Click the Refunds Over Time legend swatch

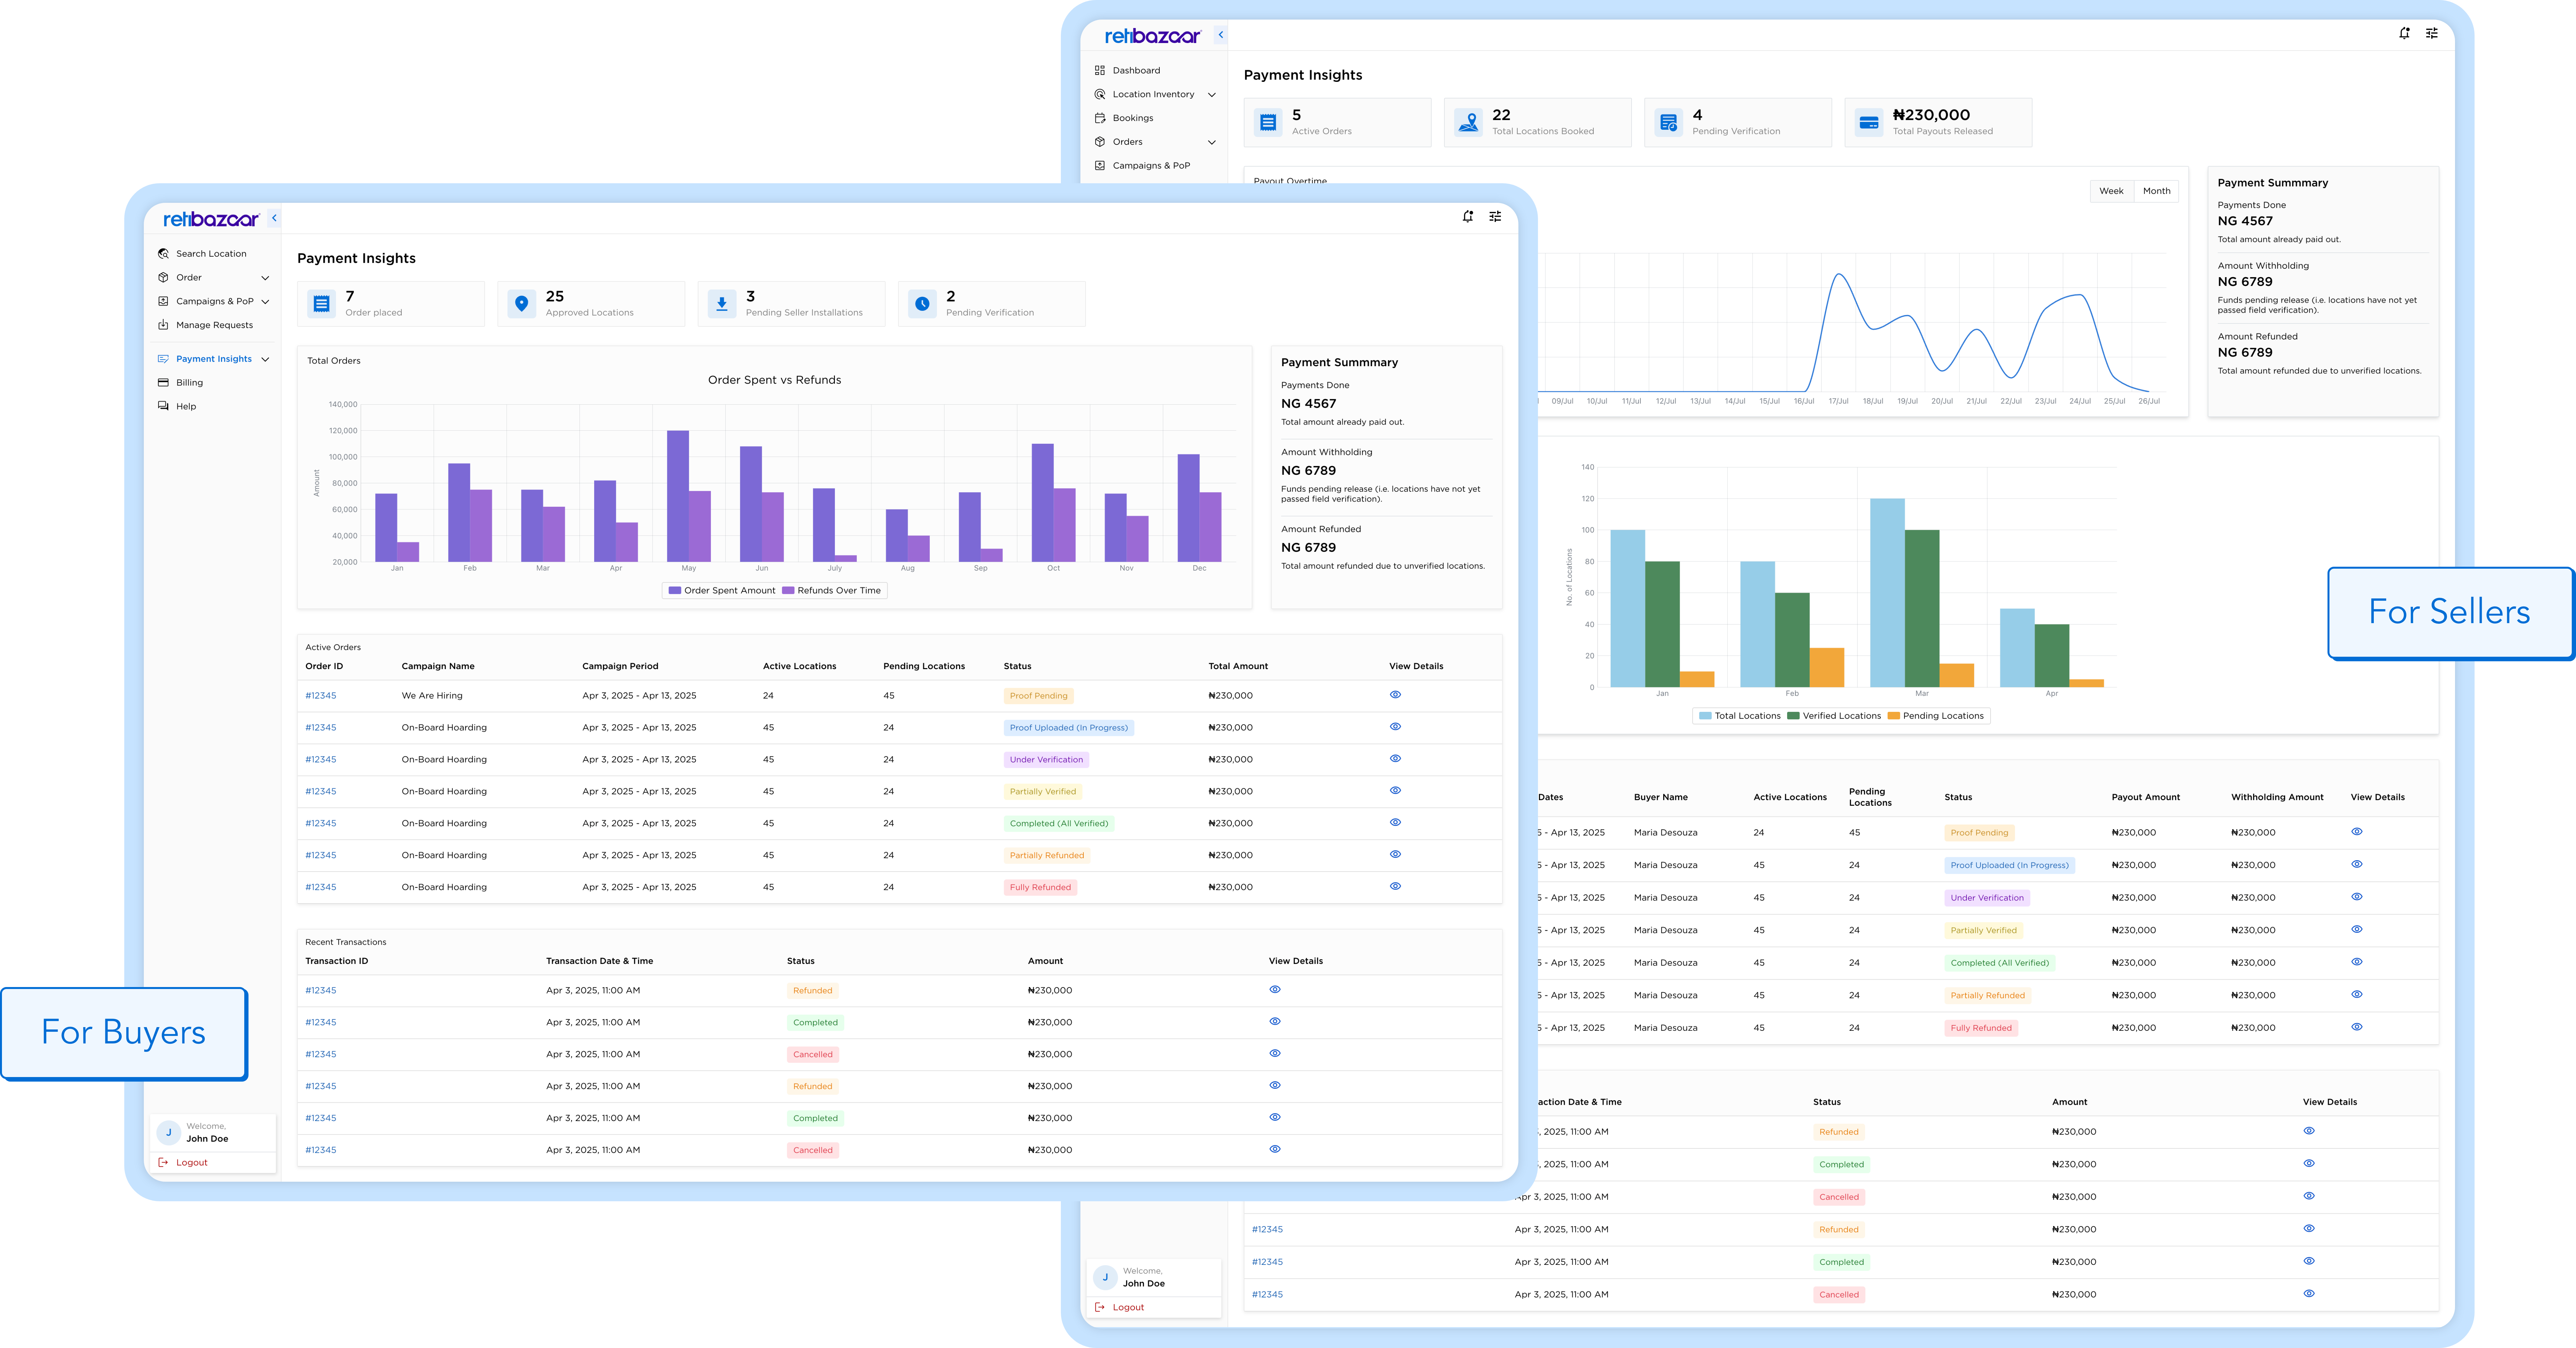point(788,590)
